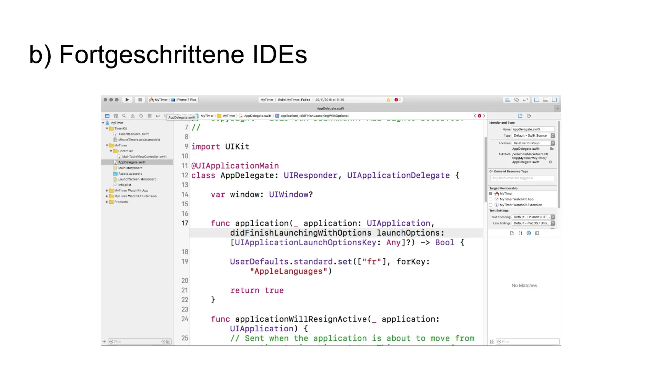The height and width of the screenshot is (372, 662).
Task: Check MyTimer WatchKit App target membership
Action: 491,199
